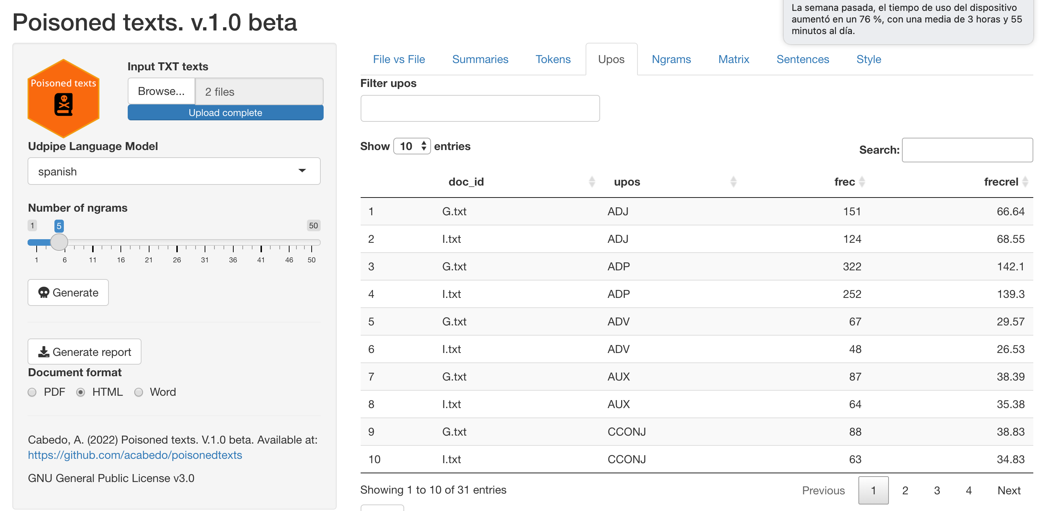
Task: Click the skull icon on Generate button
Action: click(x=44, y=292)
